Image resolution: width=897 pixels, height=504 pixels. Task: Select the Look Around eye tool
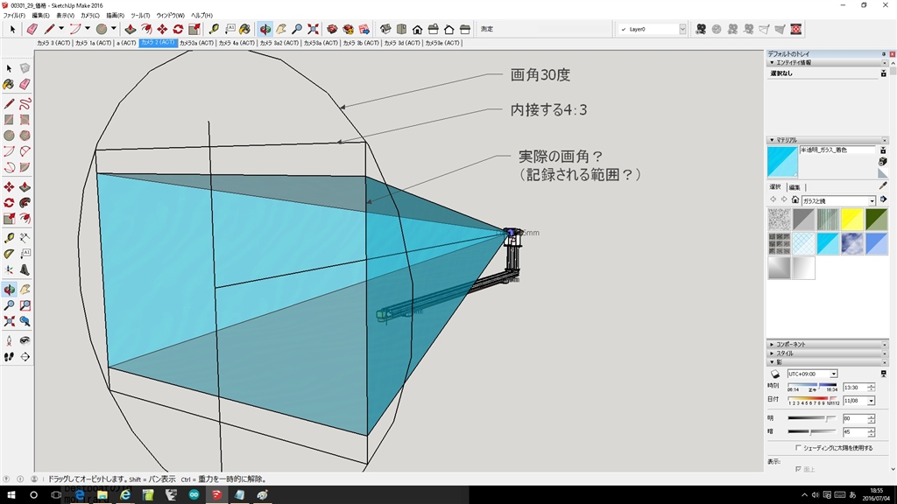[25, 341]
